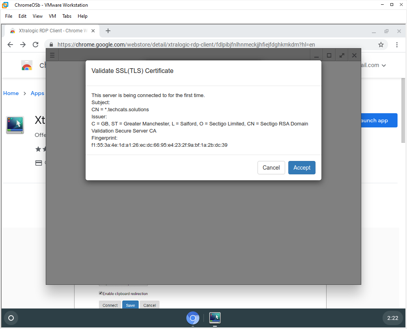This screenshot has width=407, height=329.
Task: Accept the SSL certificate
Action: (x=302, y=168)
